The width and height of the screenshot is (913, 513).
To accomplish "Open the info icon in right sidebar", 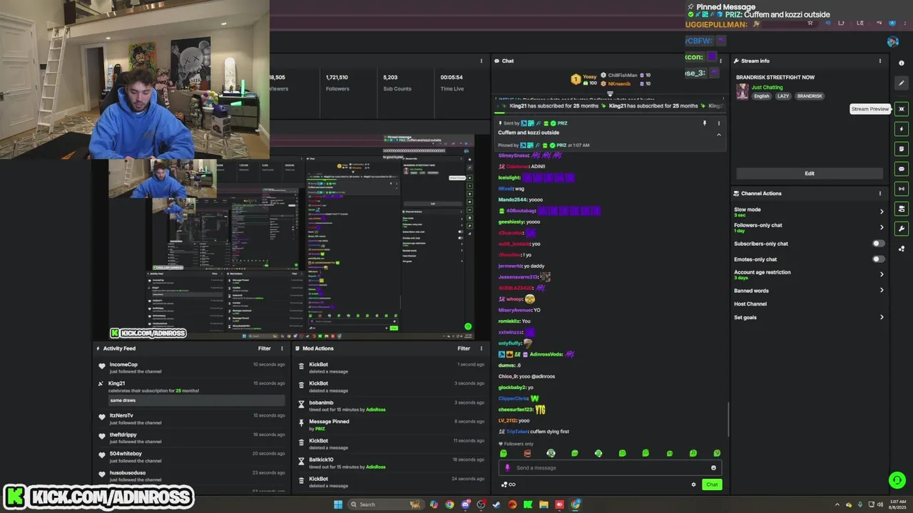I will tap(902, 63).
